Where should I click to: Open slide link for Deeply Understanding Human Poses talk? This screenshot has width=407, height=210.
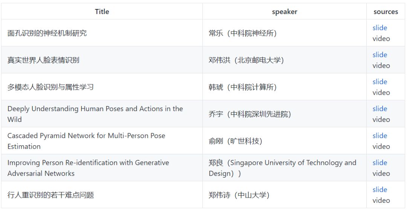pyautogui.click(x=380, y=109)
